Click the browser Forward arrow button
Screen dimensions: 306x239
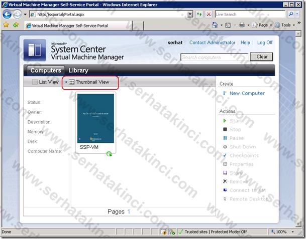[18, 15]
